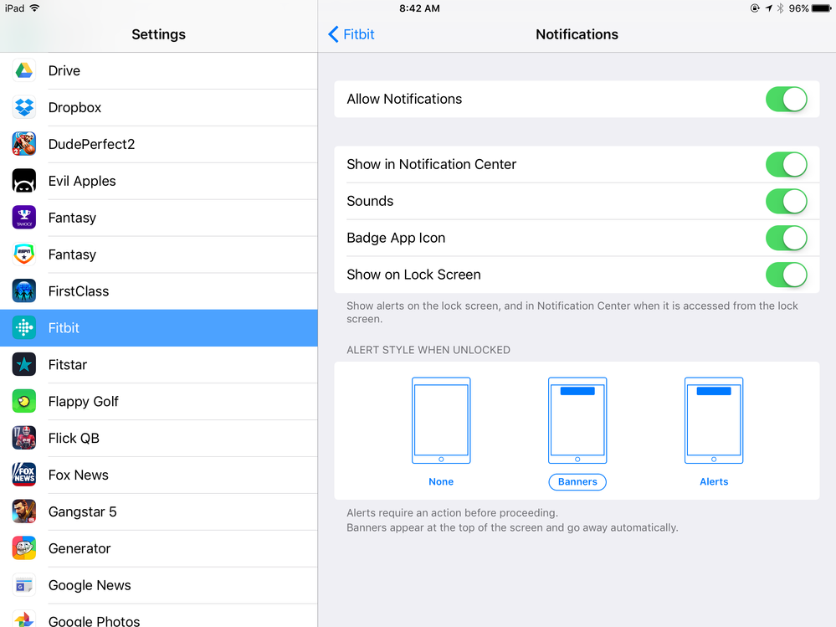Open Google Photos settings row
This screenshot has width=836, height=627.
coord(159,616)
